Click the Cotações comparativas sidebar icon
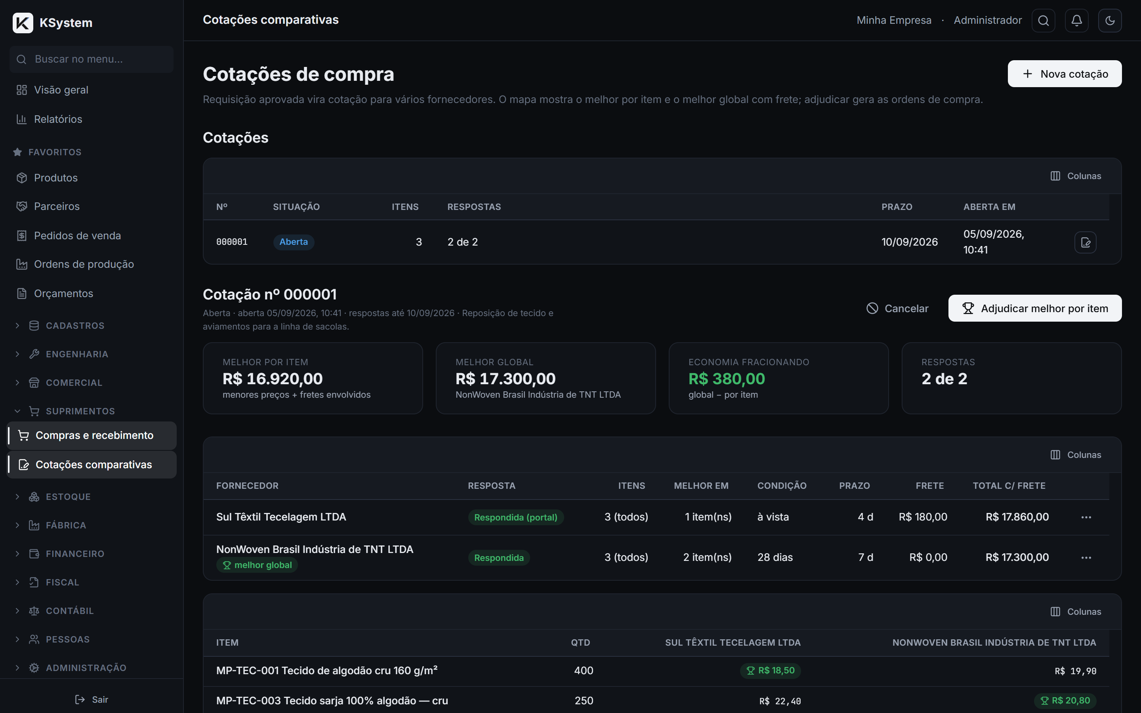The image size is (1141, 713). 24,465
